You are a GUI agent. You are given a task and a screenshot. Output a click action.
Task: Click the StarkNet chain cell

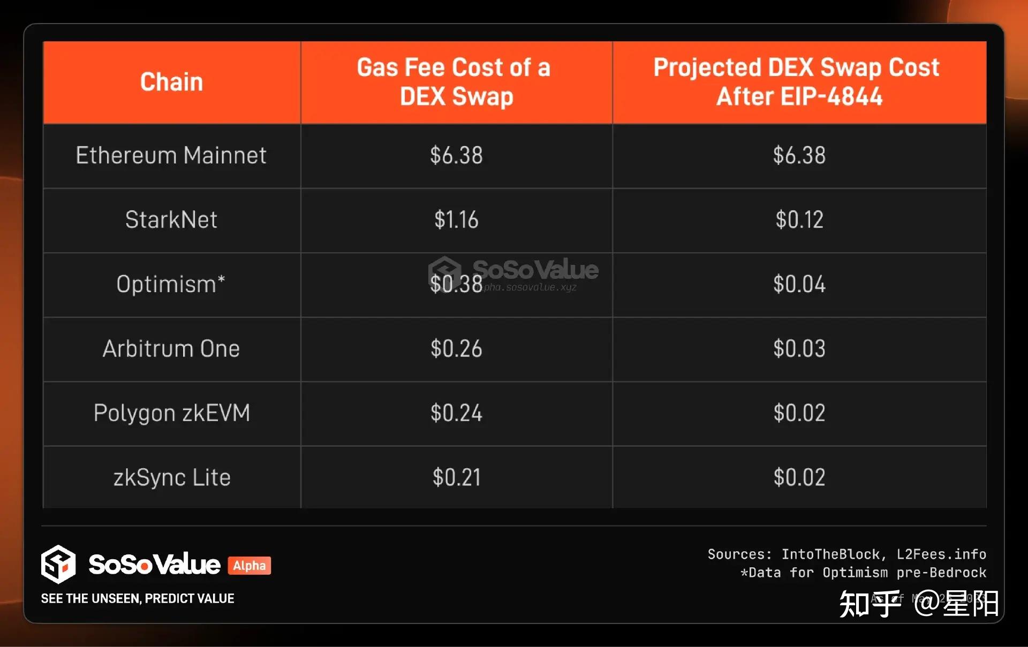171,220
